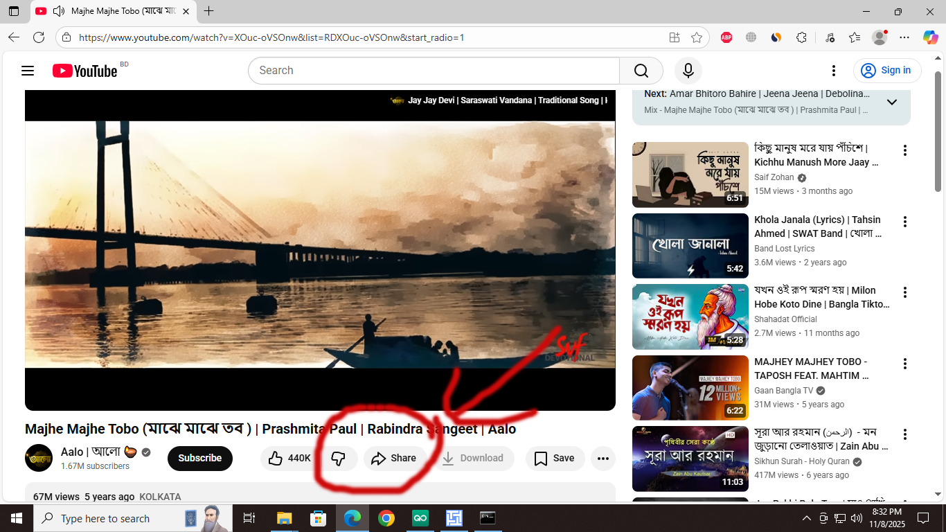The width and height of the screenshot is (946, 532).
Task: Dislike the Majhe Majhe Tobo video
Action: click(337, 458)
